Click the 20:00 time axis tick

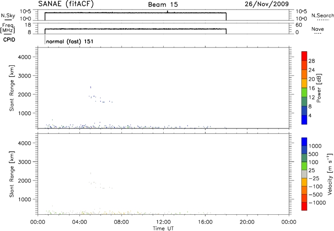pyautogui.click(x=247, y=222)
